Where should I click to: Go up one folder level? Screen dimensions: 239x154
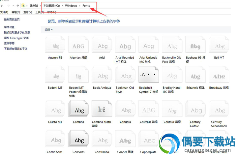tap(18, 6)
